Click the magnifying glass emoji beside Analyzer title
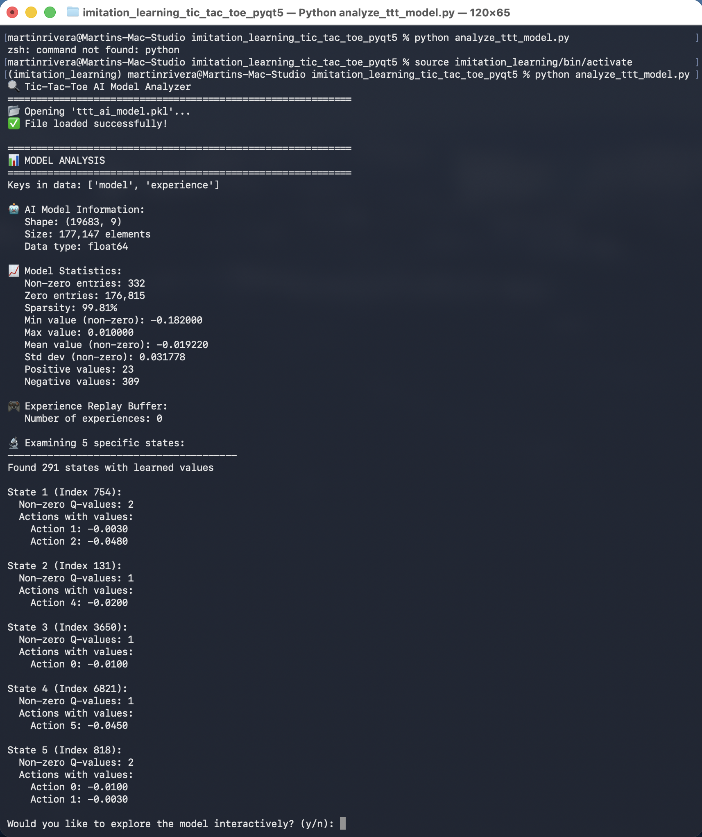The image size is (702, 837). coord(14,86)
